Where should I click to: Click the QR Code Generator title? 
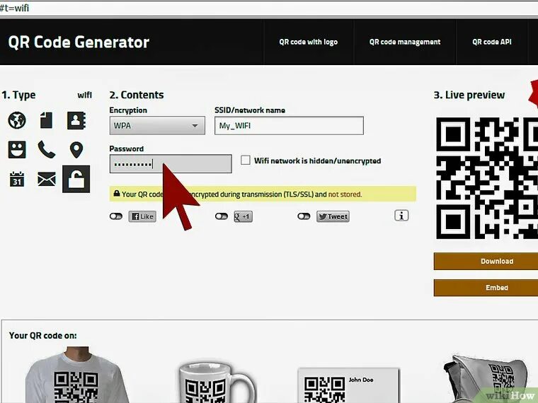79,42
